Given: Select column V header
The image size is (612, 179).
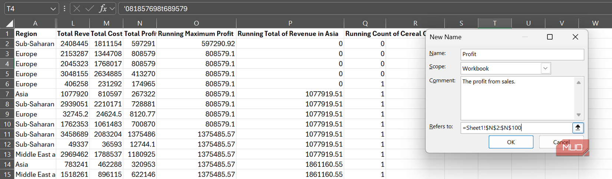Looking at the screenshot, I should (x=562, y=23).
